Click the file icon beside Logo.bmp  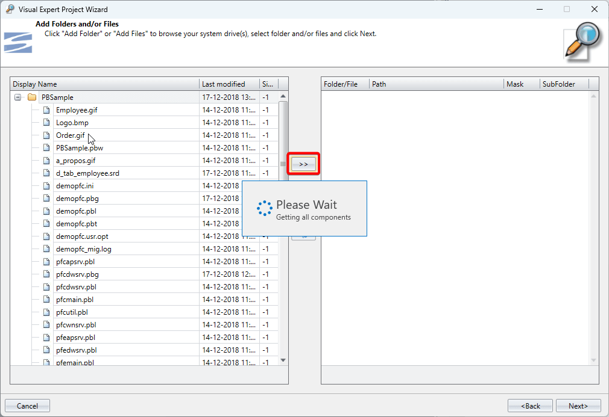point(46,123)
